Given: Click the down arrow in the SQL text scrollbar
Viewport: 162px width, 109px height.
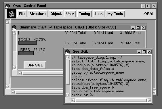Looking at the screenshot, I should (68, 95).
